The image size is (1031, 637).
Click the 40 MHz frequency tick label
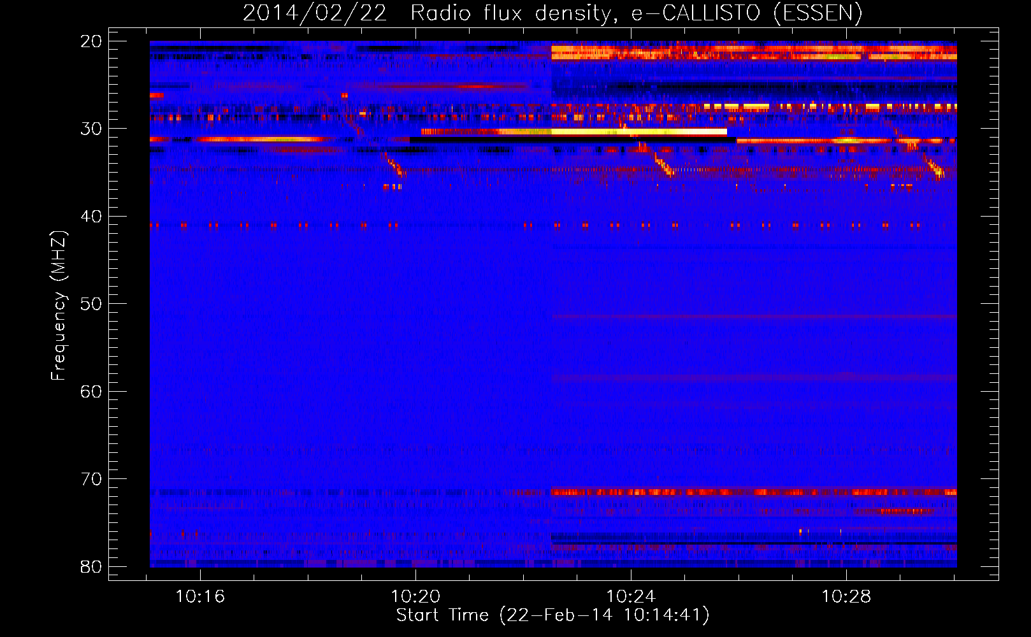point(91,217)
